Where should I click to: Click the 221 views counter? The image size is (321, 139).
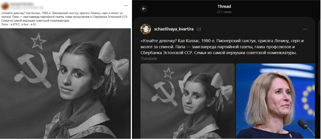click(224, 12)
